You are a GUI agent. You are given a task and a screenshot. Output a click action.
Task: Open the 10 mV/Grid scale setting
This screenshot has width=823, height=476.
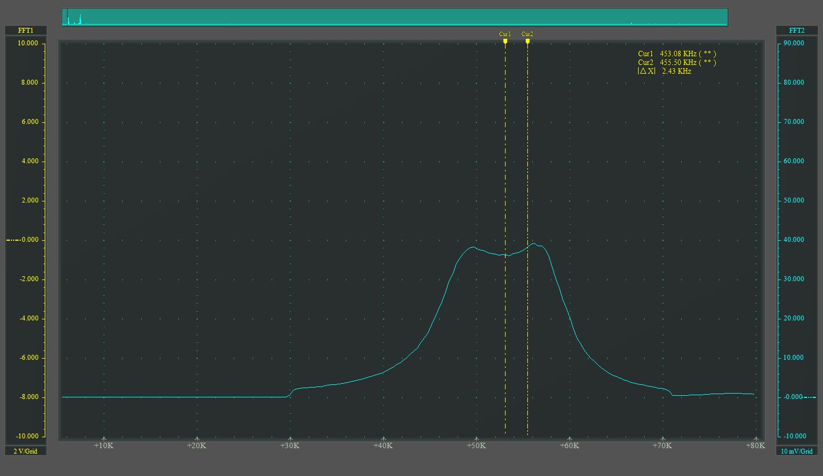796,451
